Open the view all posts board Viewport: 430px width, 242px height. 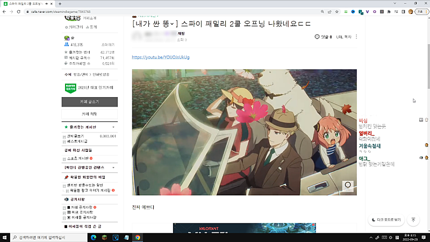pos(76,136)
